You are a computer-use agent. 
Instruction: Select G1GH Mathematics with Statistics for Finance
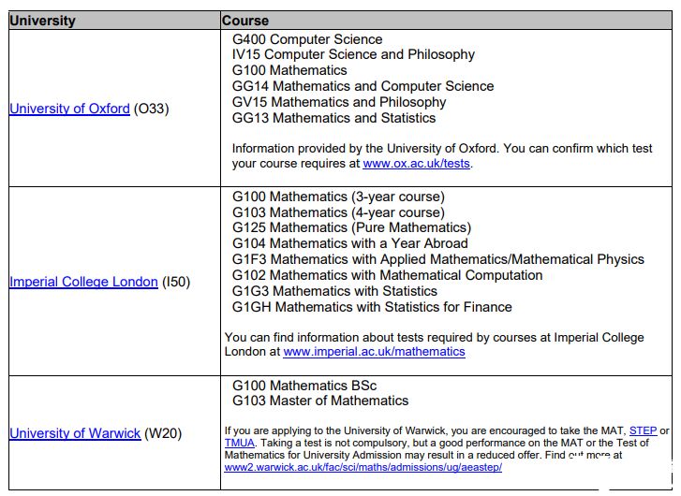pos(372,307)
